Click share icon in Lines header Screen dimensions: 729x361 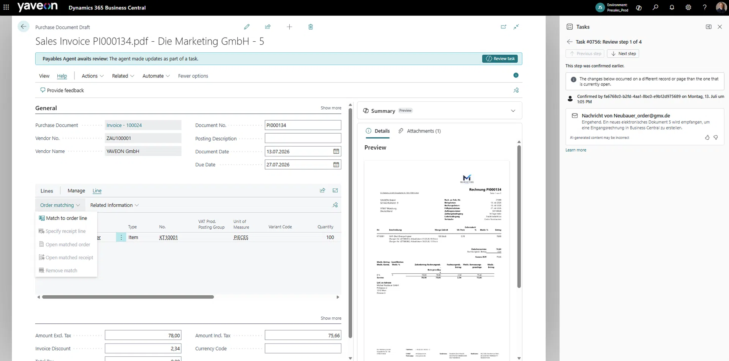coord(322,191)
